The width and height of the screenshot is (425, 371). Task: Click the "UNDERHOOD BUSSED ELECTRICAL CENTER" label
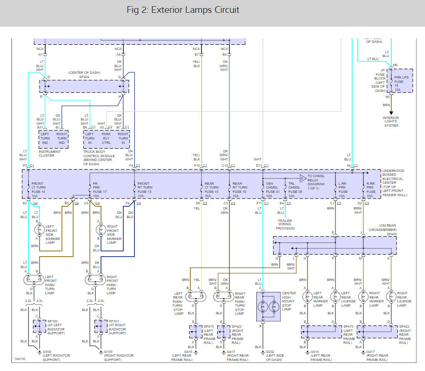point(393,177)
